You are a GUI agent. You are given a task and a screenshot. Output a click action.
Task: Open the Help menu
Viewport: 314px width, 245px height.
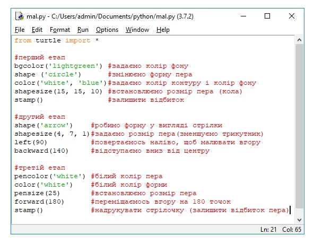163,30
